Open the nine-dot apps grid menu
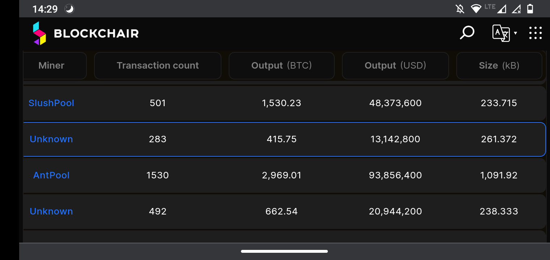Image resolution: width=550 pixels, height=260 pixels. click(x=535, y=33)
